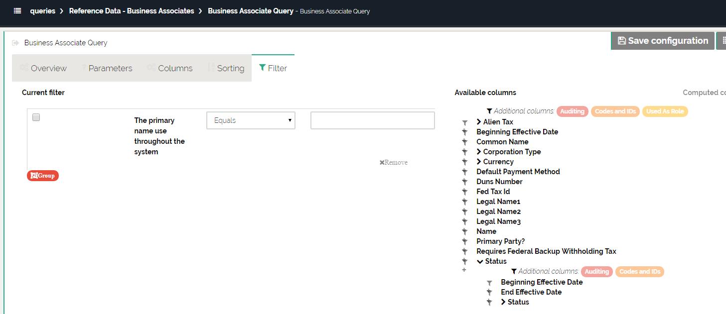The width and height of the screenshot is (726, 314).
Task: Open the Equals operator dropdown
Action: [x=251, y=120]
